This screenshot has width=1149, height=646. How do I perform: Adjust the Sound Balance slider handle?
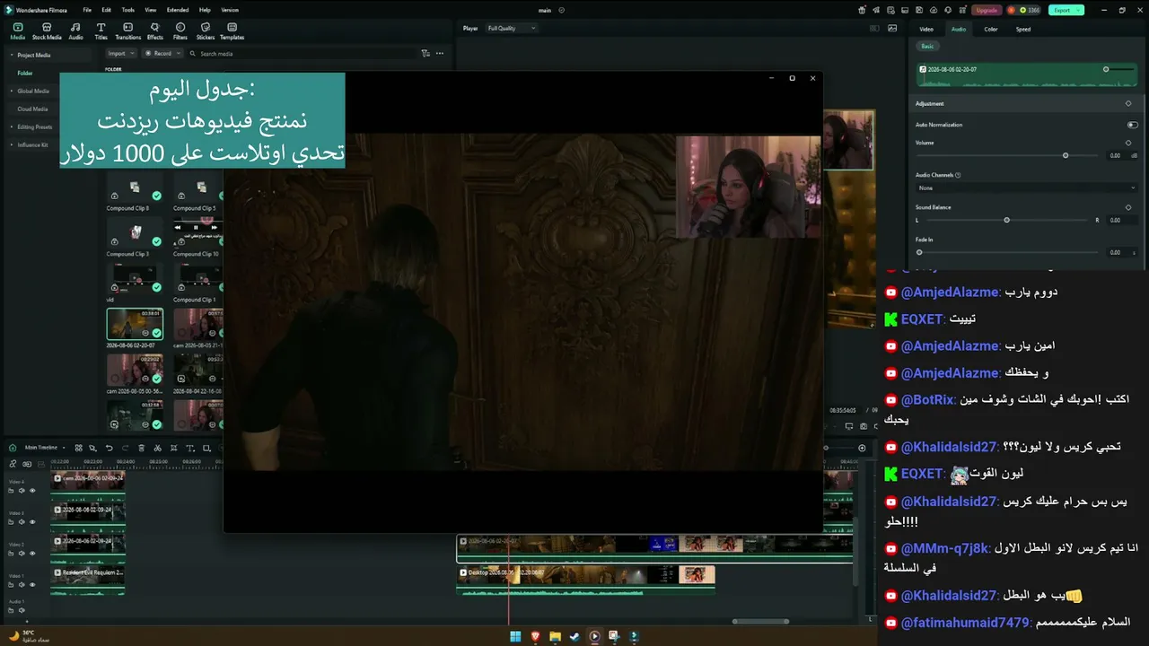[x=1006, y=220]
